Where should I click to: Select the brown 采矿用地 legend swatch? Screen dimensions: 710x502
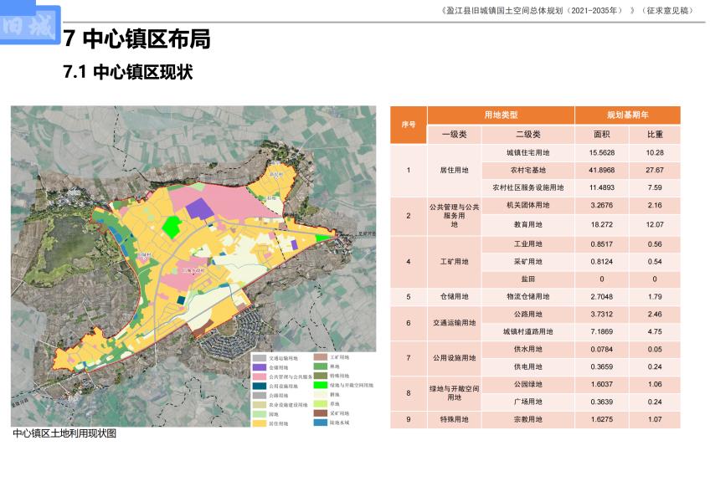(322, 414)
